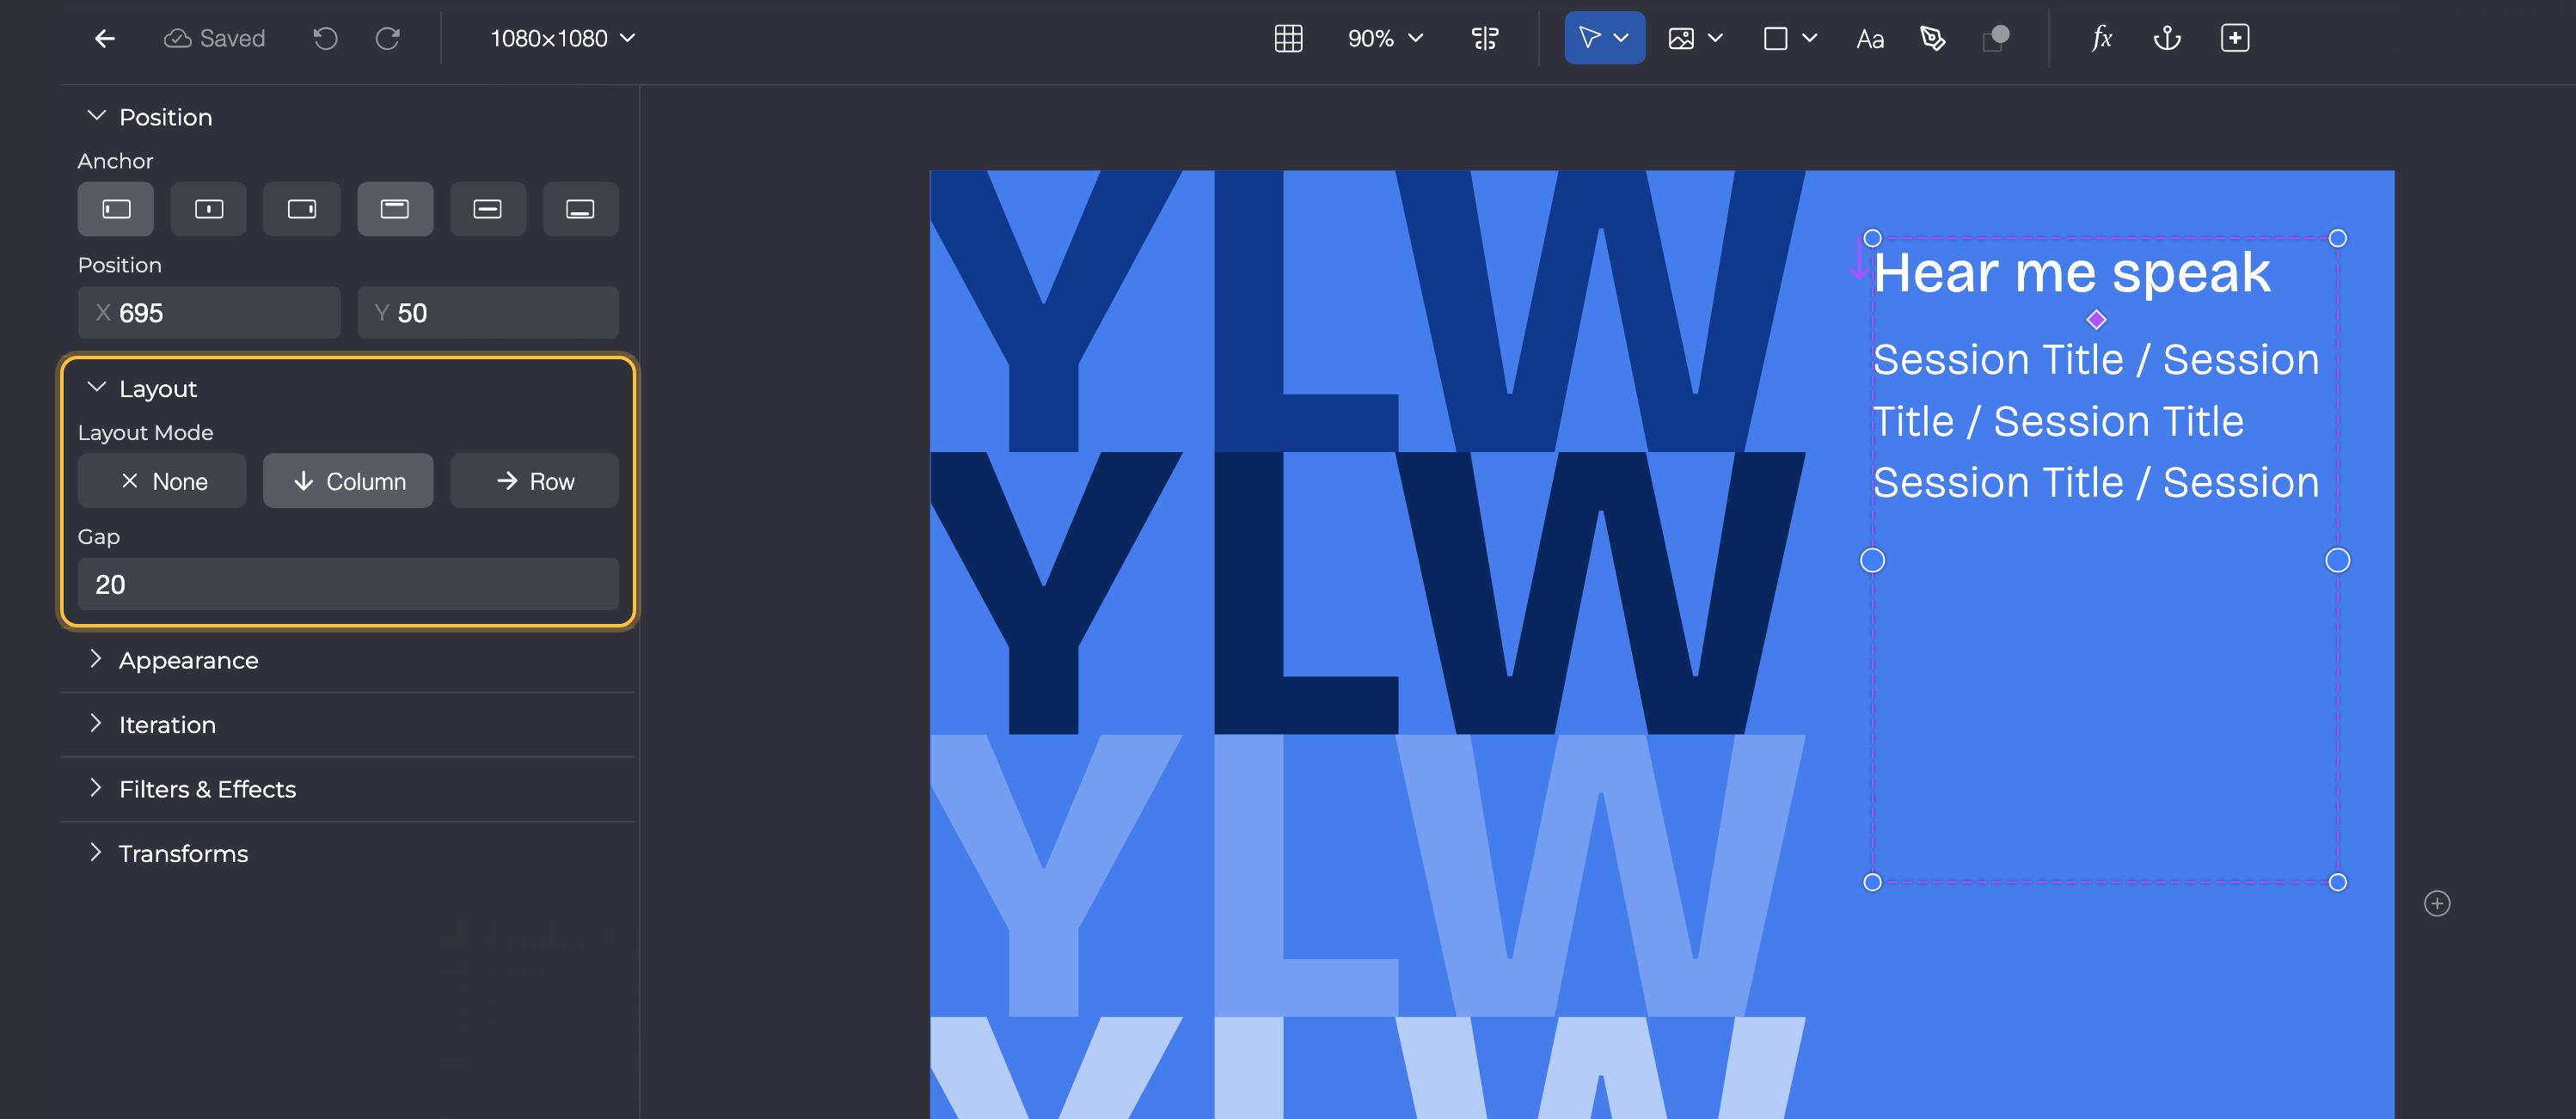Open the rectangle tool dropdown arrow
This screenshot has width=2576, height=1119.
1809,38
